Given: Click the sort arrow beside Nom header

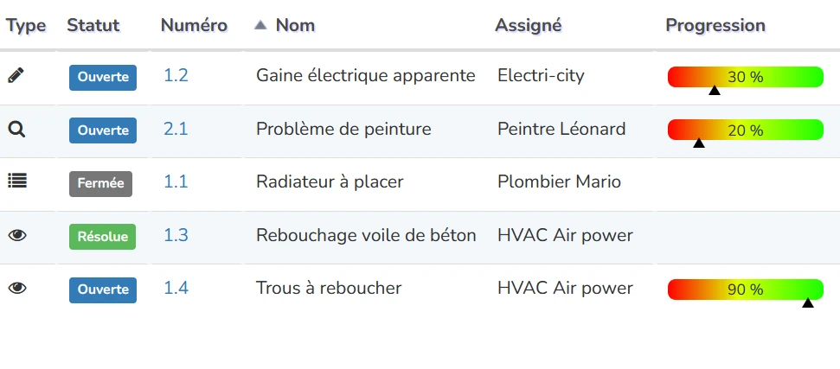Looking at the screenshot, I should [x=260, y=25].
